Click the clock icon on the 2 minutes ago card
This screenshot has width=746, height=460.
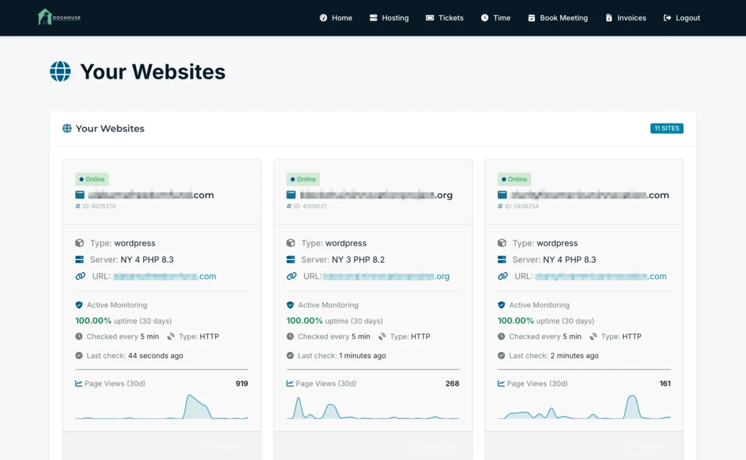coord(502,336)
